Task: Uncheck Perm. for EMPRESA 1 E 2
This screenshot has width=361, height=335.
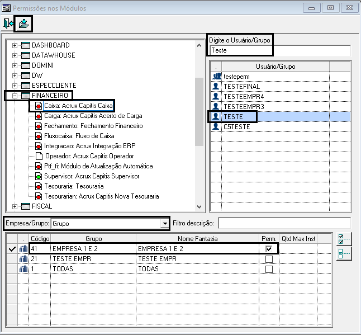Action: [x=269, y=249]
